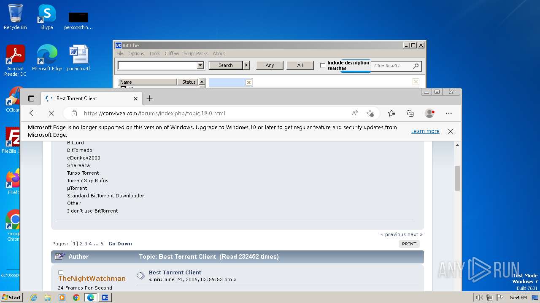Click the volume icon in system tray
The width and height of the screenshot is (540, 303).
tap(479, 298)
